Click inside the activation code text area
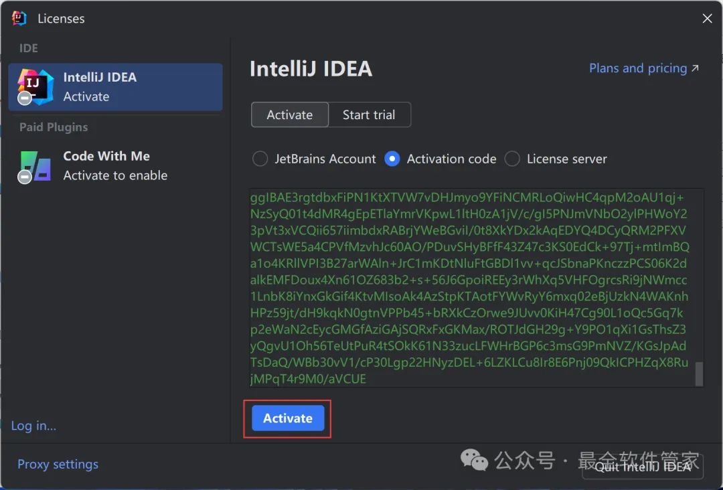The width and height of the screenshot is (723, 490). (x=469, y=288)
